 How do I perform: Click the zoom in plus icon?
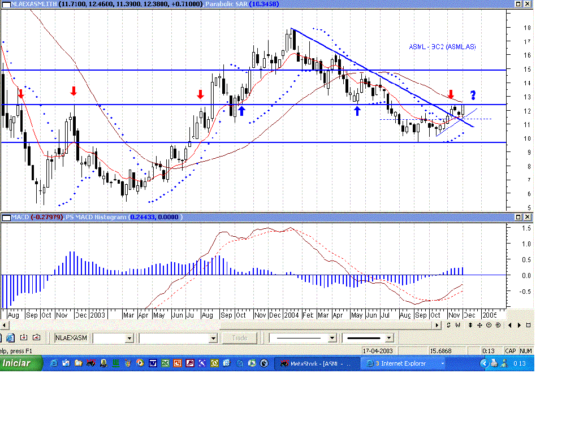point(498,325)
